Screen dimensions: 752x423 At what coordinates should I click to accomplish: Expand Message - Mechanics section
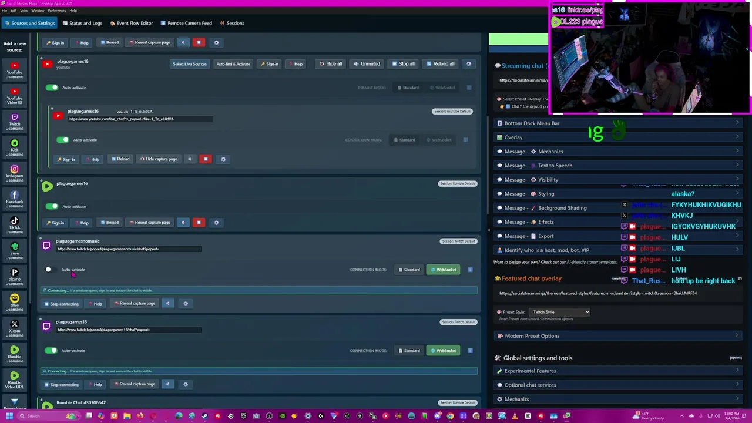pyautogui.click(x=618, y=152)
